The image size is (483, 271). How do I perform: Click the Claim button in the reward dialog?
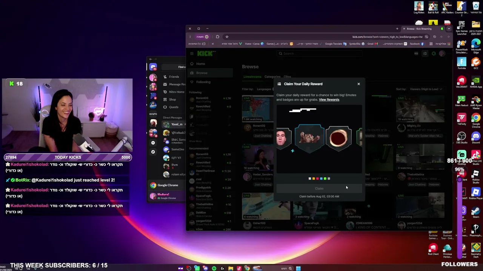[x=319, y=189]
